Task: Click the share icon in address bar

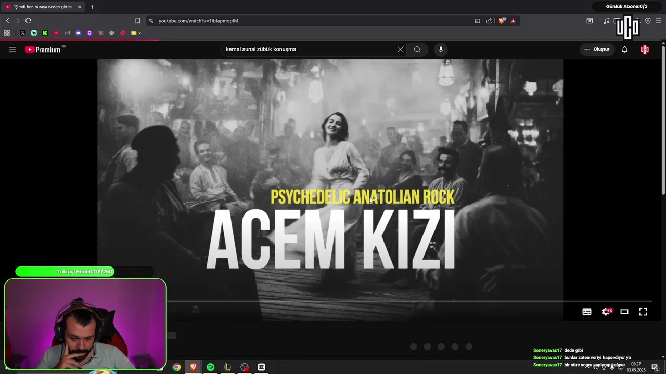Action: (489, 21)
